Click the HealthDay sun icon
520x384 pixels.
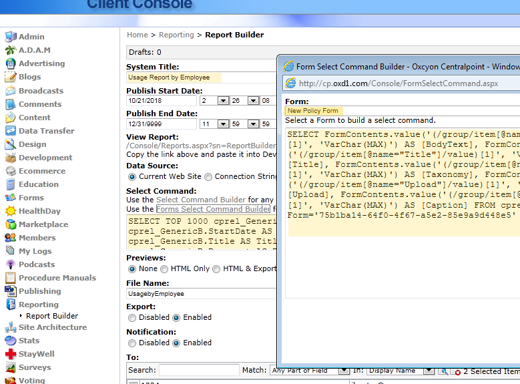pyautogui.click(x=10, y=211)
